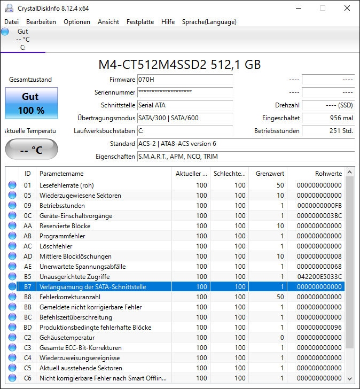Click the Drehzahl value ---- (SSD)
360x389 pixels.
(x=328, y=105)
